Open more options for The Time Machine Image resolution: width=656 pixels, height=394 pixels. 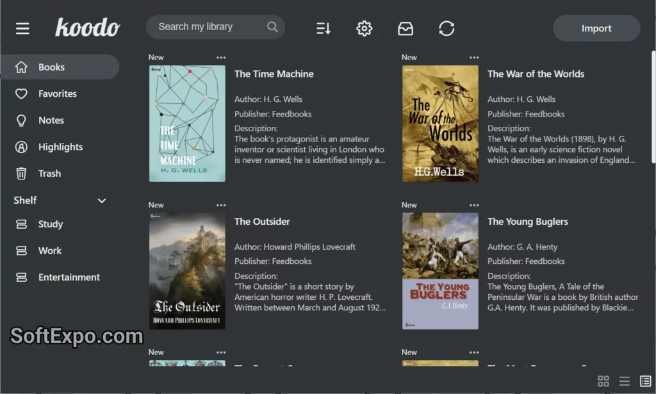click(x=221, y=57)
